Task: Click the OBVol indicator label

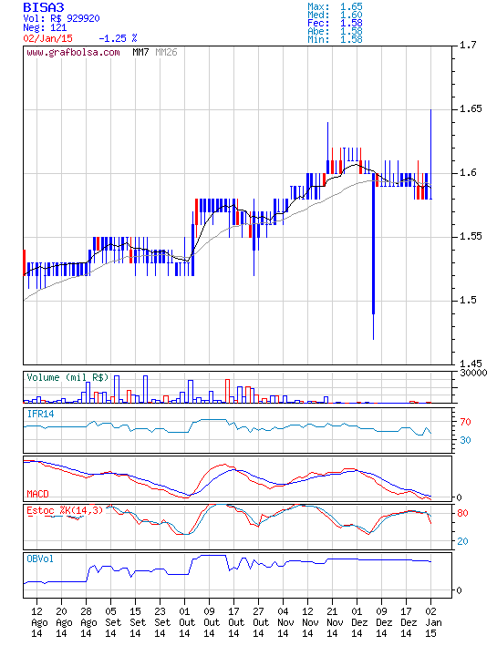Action: 40,559
